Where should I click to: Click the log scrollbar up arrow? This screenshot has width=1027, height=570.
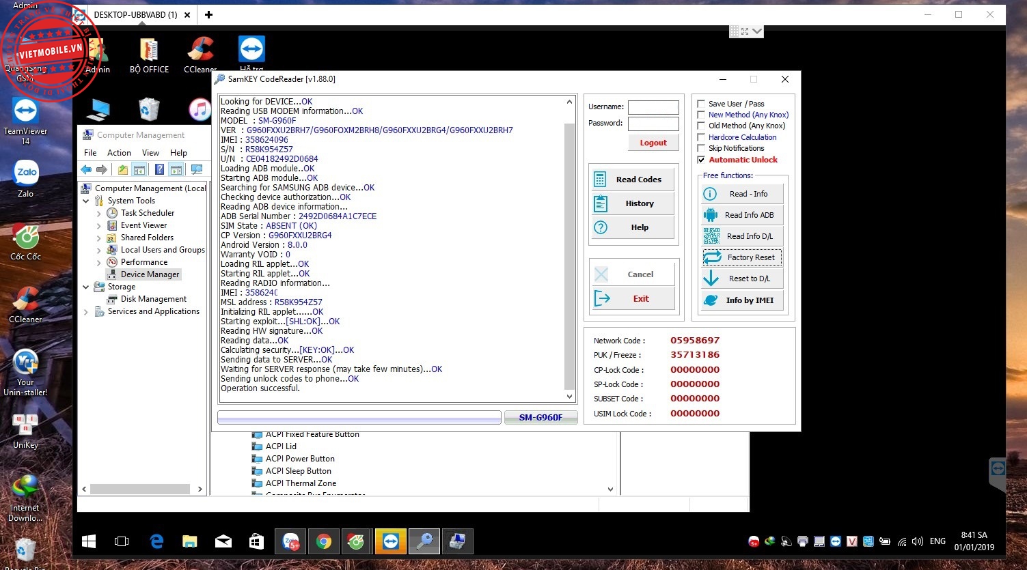569,102
